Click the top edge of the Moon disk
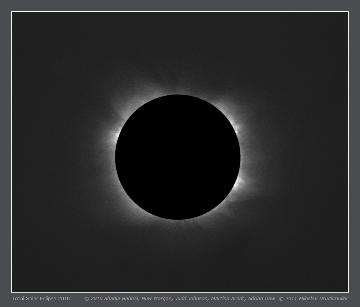Image resolution: width=360 pixels, height=307 pixels. (178, 95)
